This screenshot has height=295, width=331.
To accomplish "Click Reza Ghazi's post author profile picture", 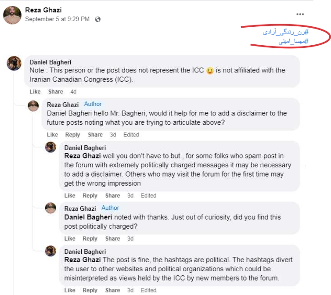I will (x=12, y=15).
